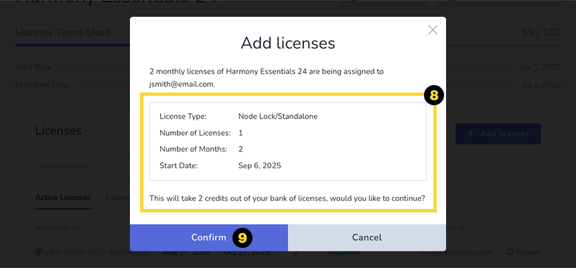Click the 69 / 100 terms counter
This screenshot has height=268, width=576.
click(541, 33)
